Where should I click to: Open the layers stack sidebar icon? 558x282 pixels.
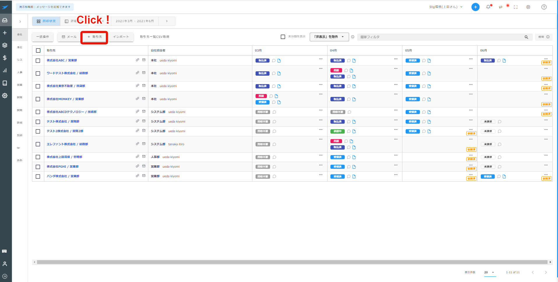[5, 45]
